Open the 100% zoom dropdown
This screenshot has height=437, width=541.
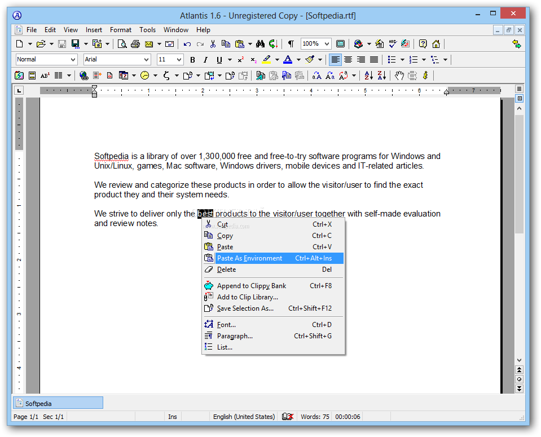[x=327, y=44]
